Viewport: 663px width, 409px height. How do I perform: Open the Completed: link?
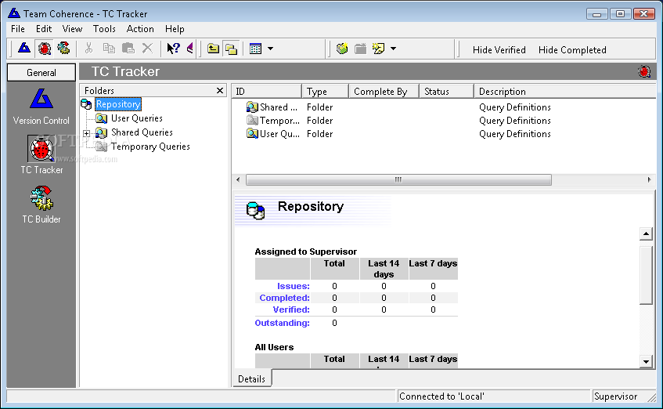pos(285,298)
